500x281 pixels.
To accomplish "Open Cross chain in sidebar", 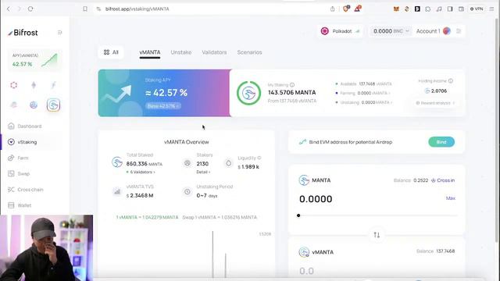I will (x=30, y=190).
